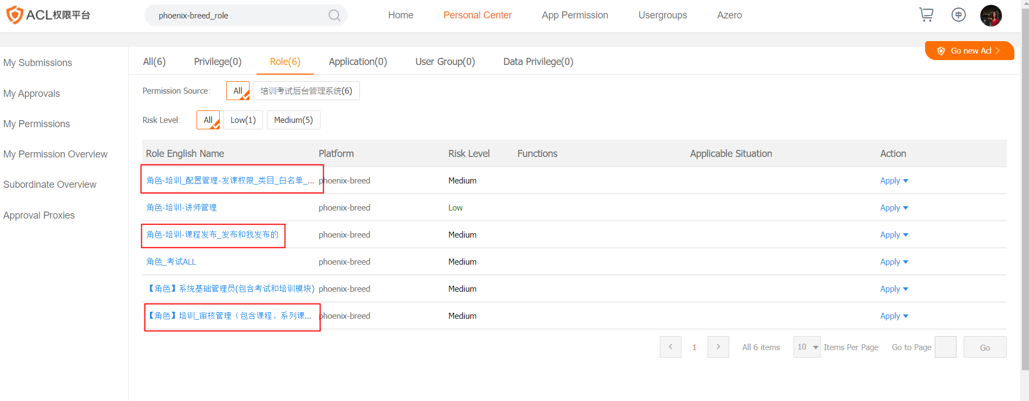Image resolution: width=1029 pixels, height=401 pixels.
Task: Go to next page arrow
Action: [x=718, y=347]
